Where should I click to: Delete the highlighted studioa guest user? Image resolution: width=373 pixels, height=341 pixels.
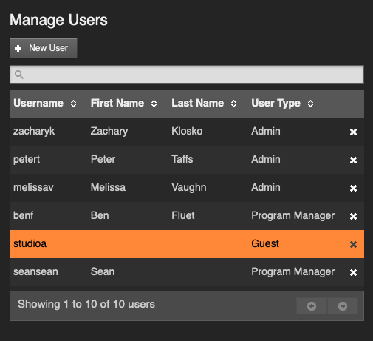pyautogui.click(x=353, y=244)
